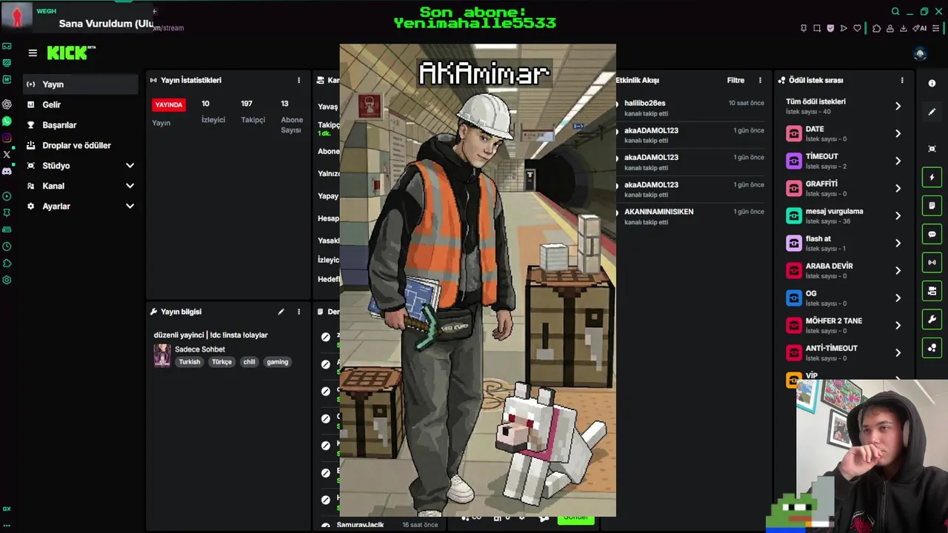The width and height of the screenshot is (948, 533).
Task: Open the ARABA DEVİR reward row
Action: tap(844, 270)
